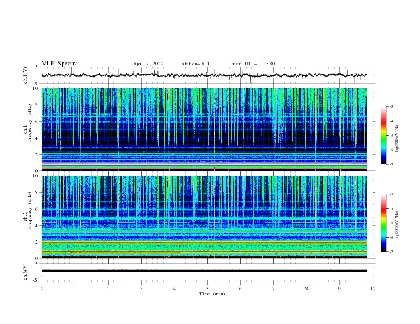Click time axis tick label "0"
Screen dimensions: 420x324
point(42,289)
